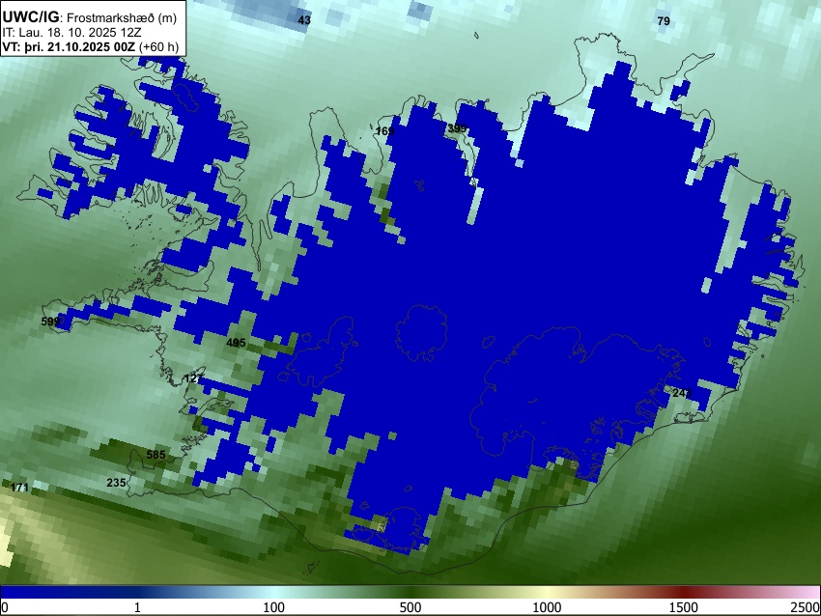Click the station value 171 on the map
821x616 pixels.
point(19,488)
